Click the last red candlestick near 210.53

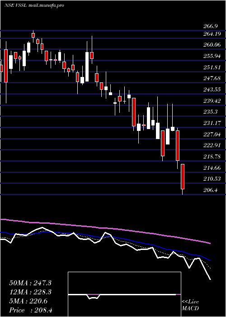coord(183,177)
